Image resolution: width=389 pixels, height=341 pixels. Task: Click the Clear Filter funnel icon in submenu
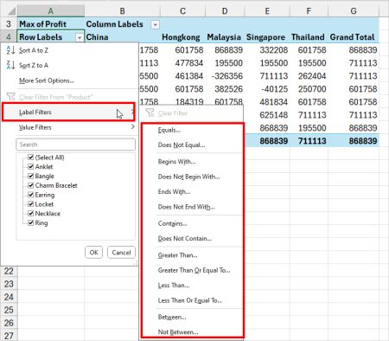click(150, 113)
